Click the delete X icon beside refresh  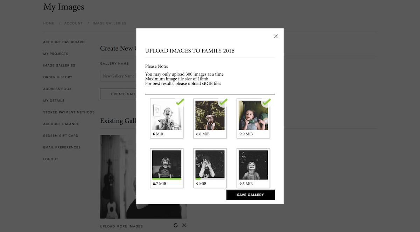tap(184, 225)
